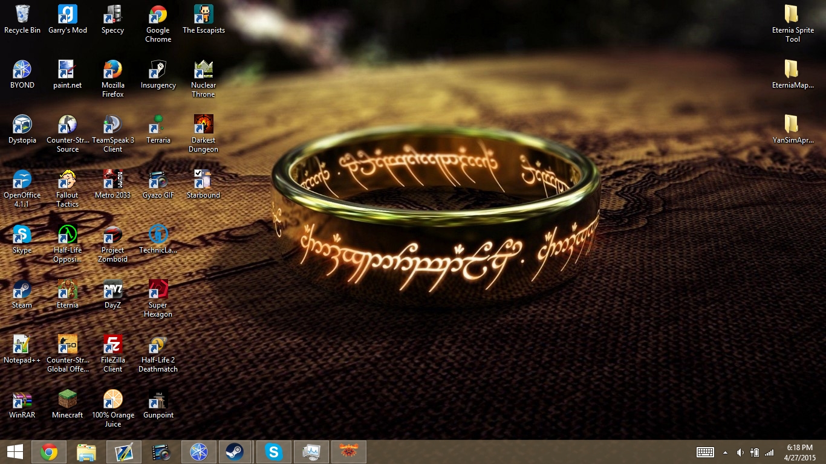Click the pen-on-picture app in the taskbar
The image size is (826, 464).
[124, 452]
